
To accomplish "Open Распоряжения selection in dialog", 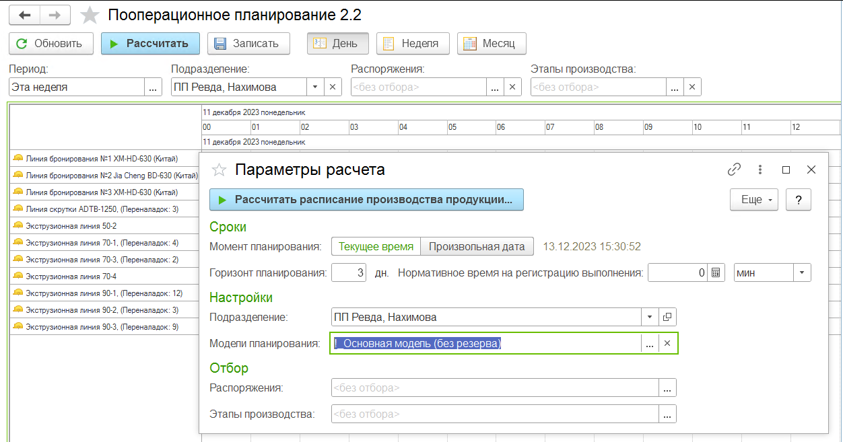I will (x=667, y=388).
